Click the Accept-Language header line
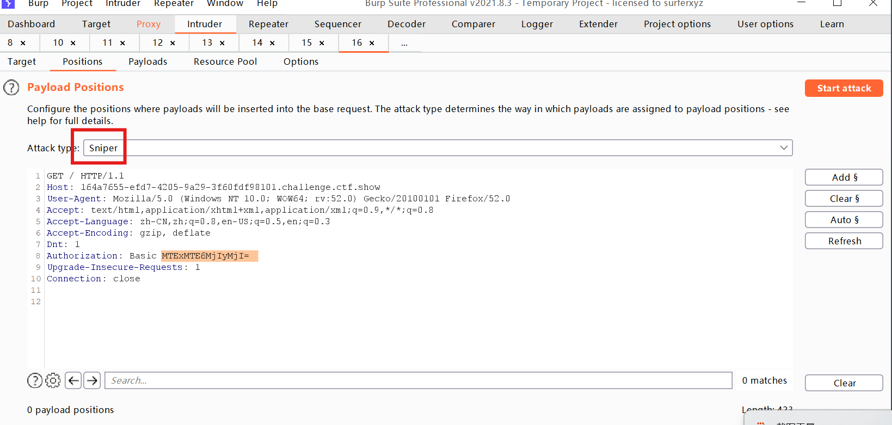The height and width of the screenshot is (425, 892). pos(188,221)
